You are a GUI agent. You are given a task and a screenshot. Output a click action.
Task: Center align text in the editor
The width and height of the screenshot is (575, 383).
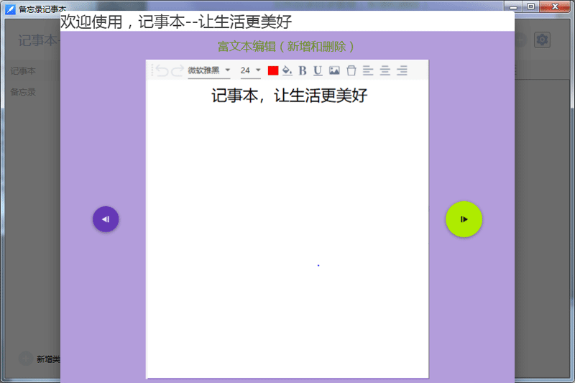click(385, 70)
